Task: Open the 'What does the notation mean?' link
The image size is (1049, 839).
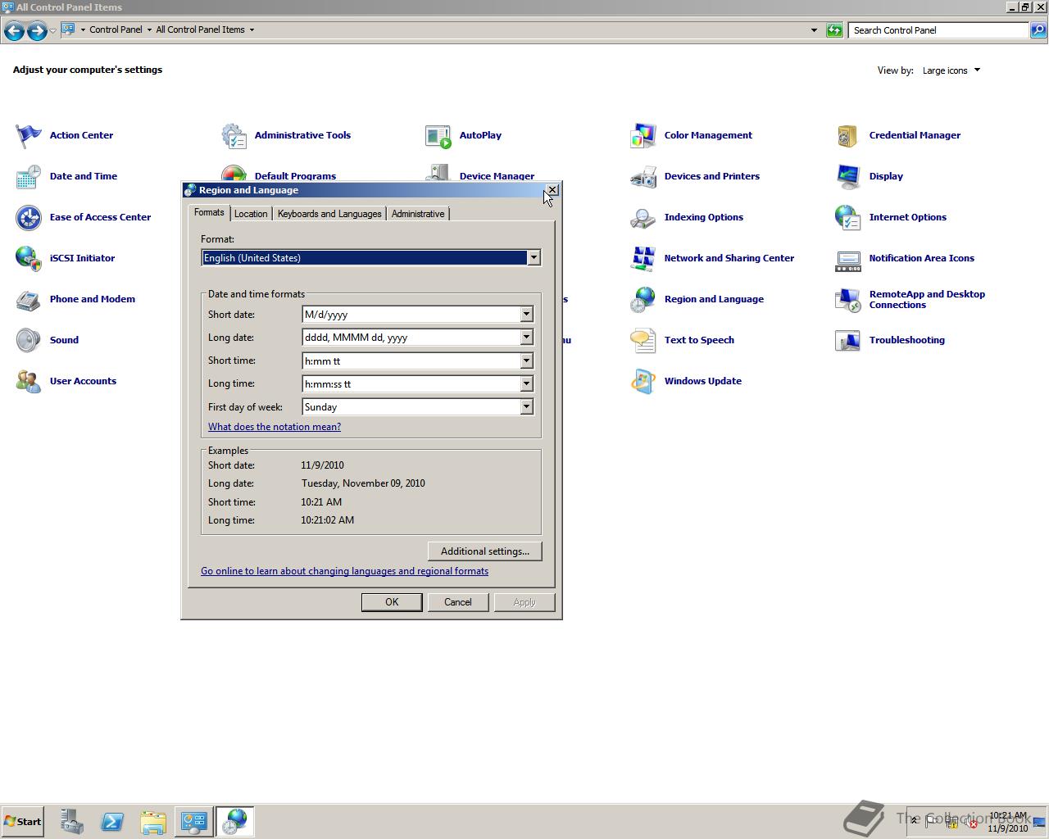Action: coord(275,427)
